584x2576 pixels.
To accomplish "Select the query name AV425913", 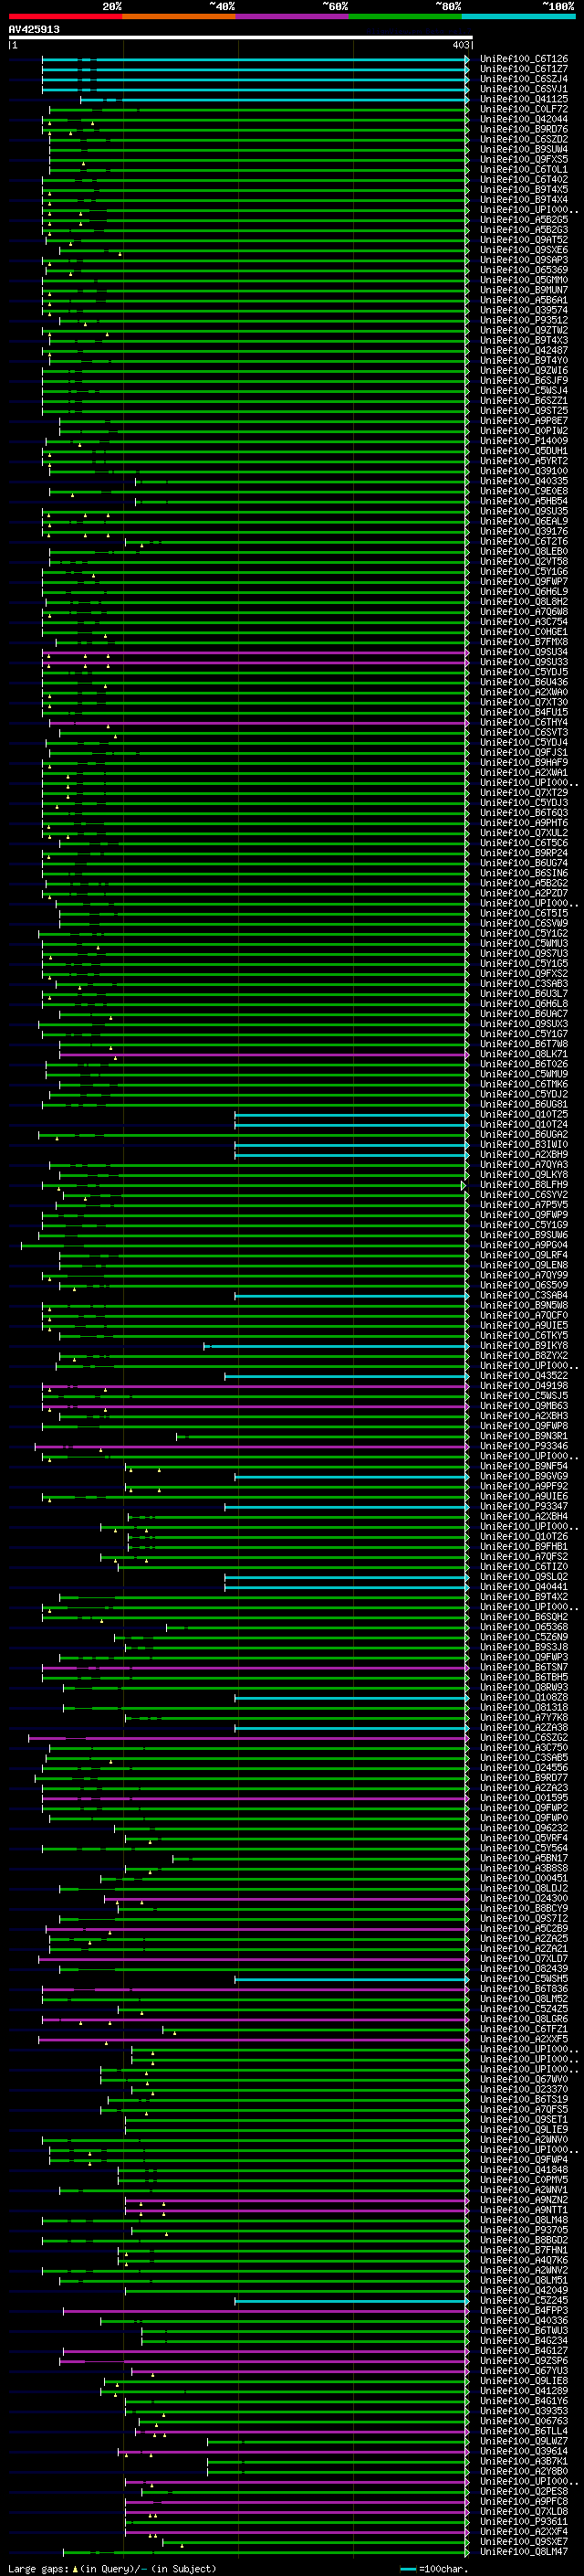I will coord(34,29).
